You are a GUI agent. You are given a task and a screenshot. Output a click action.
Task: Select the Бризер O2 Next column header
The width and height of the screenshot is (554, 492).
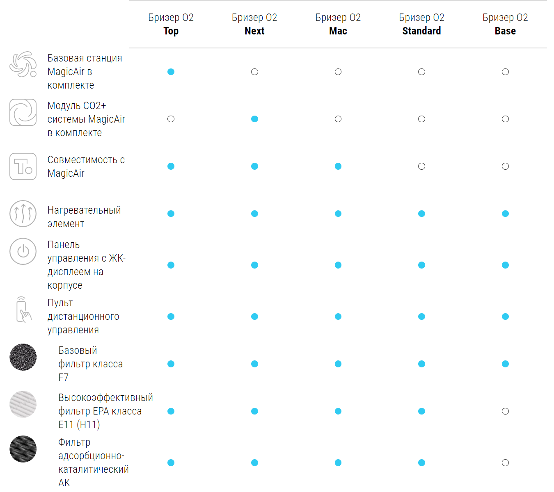pyautogui.click(x=254, y=24)
